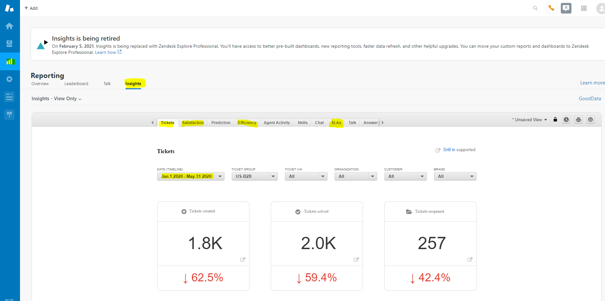Click the search magnifier icon

tap(535, 8)
